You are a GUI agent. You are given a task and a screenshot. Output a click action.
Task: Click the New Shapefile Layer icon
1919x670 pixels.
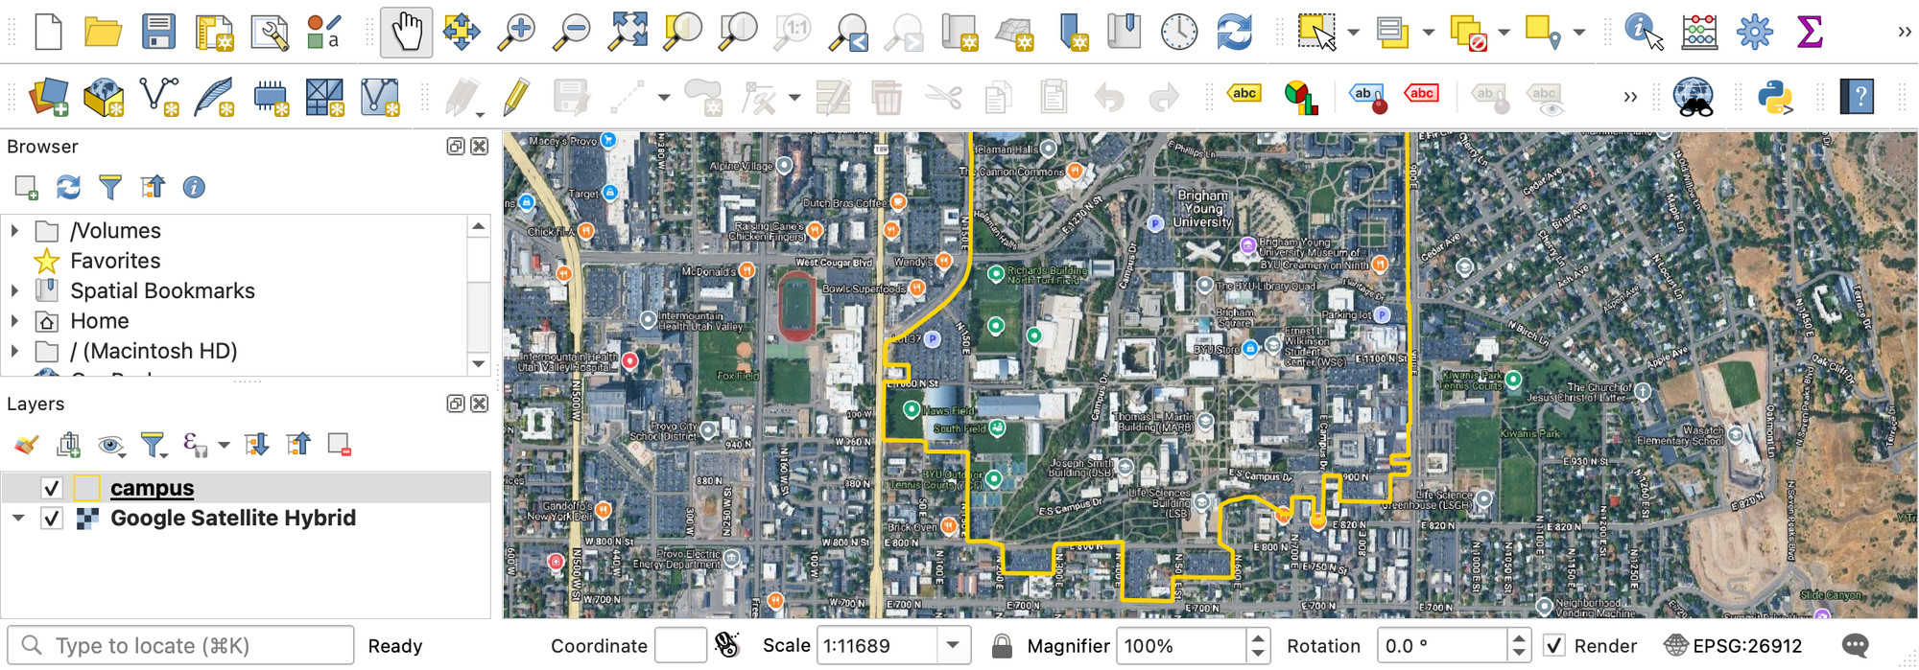pos(159,97)
